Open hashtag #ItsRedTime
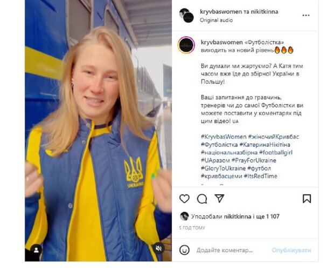The width and height of the screenshot is (334, 271). pos(260,176)
